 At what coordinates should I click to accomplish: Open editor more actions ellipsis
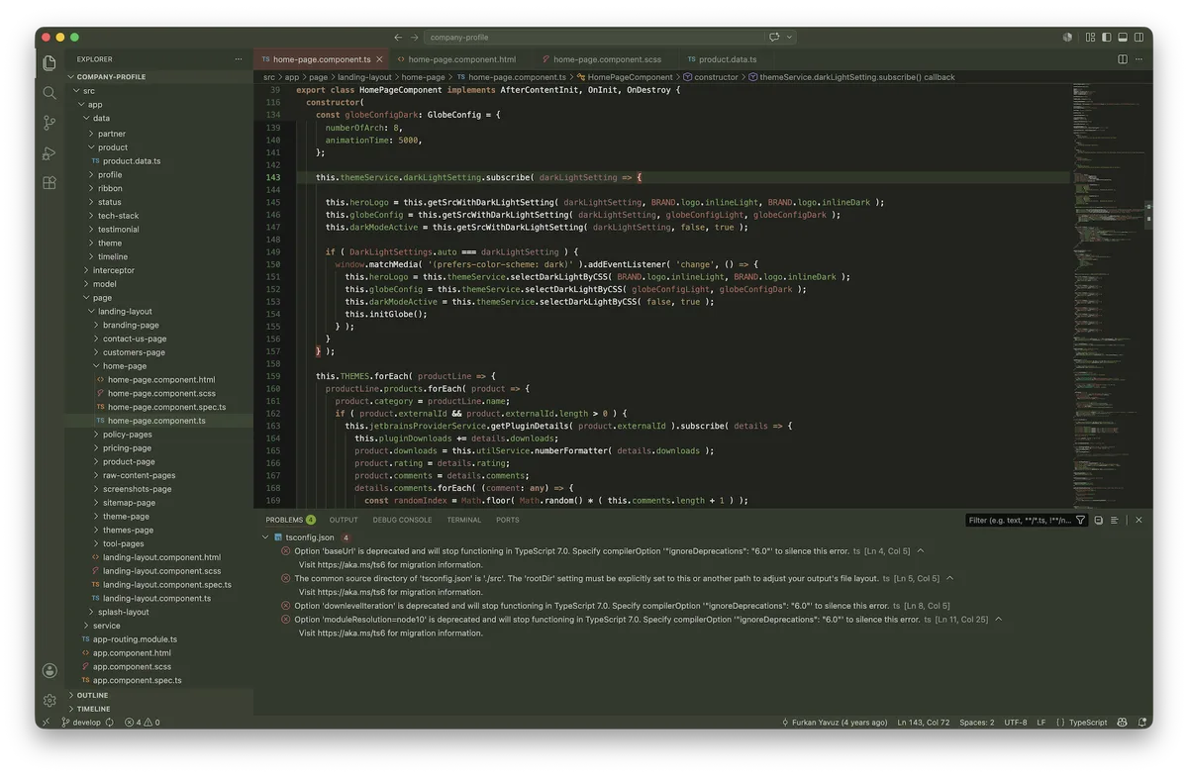(x=1138, y=59)
